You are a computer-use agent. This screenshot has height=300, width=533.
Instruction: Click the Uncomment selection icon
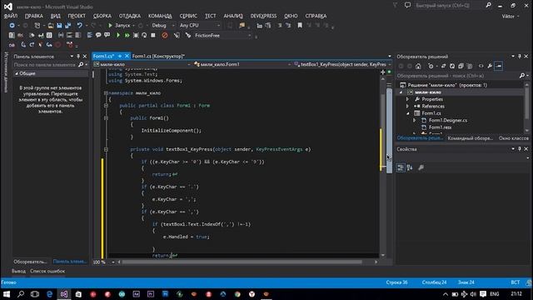[x=107, y=35]
